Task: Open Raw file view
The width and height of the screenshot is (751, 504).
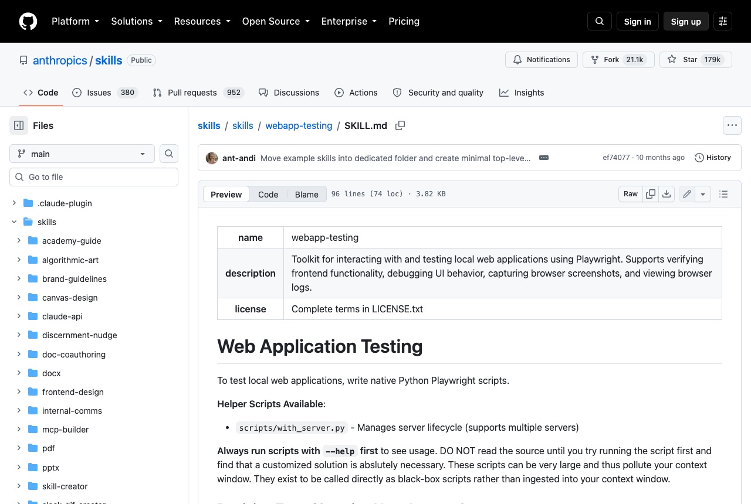Action: point(631,194)
